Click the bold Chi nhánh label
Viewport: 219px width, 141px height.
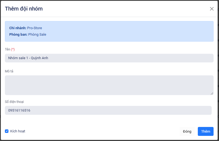click(x=18, y=28)
